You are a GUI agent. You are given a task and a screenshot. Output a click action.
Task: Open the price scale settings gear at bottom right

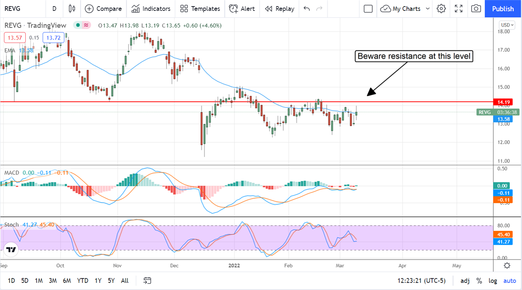click(x=507, y=266)
